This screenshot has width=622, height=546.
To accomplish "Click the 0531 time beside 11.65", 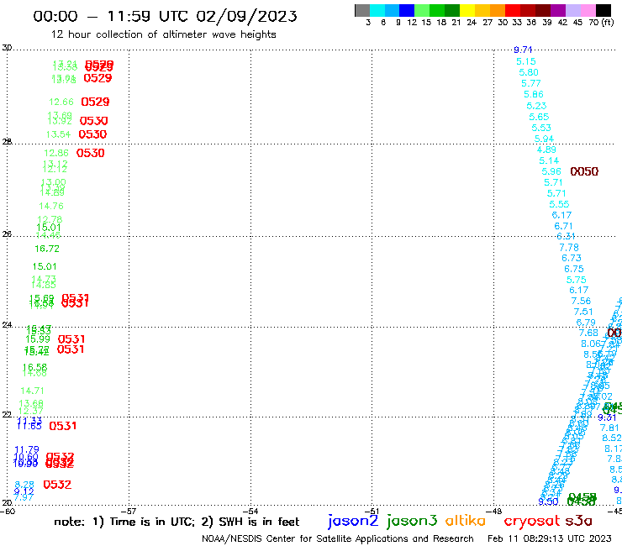I will (x=63, y=426).
